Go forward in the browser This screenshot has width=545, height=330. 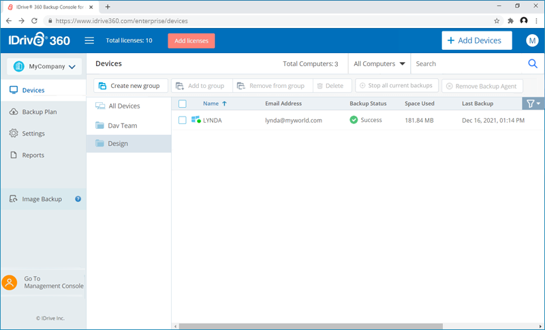(22, 21)
